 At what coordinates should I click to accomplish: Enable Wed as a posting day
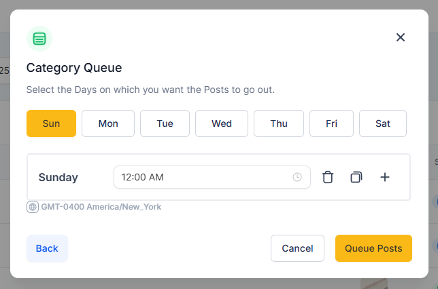pos(222,123)
